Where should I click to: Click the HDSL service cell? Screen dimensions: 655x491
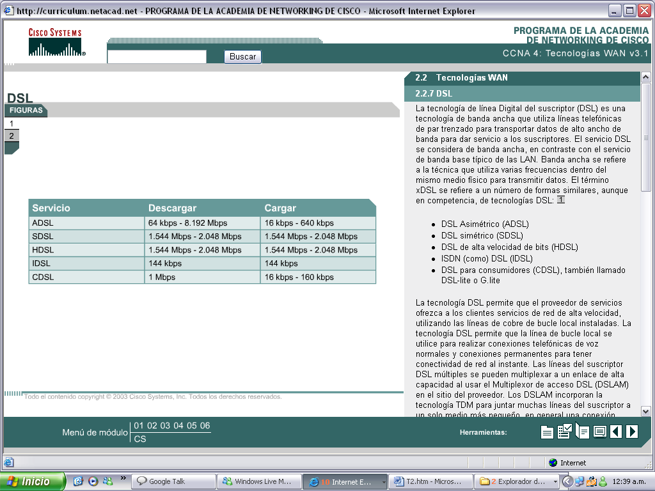coord(86,250)
